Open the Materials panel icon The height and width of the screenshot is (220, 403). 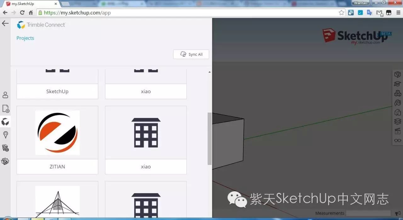[398, 103]
